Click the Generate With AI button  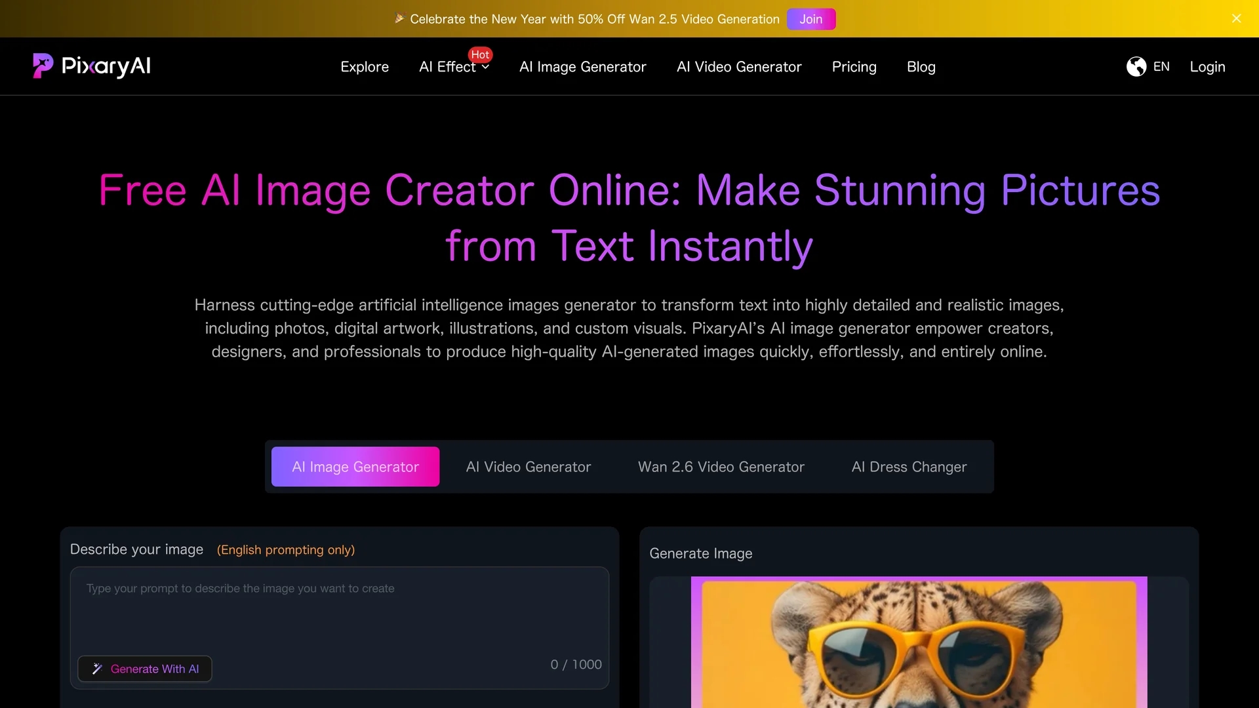click(x=145, y=669)
